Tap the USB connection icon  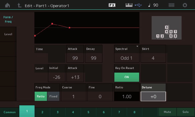(138, 5)
